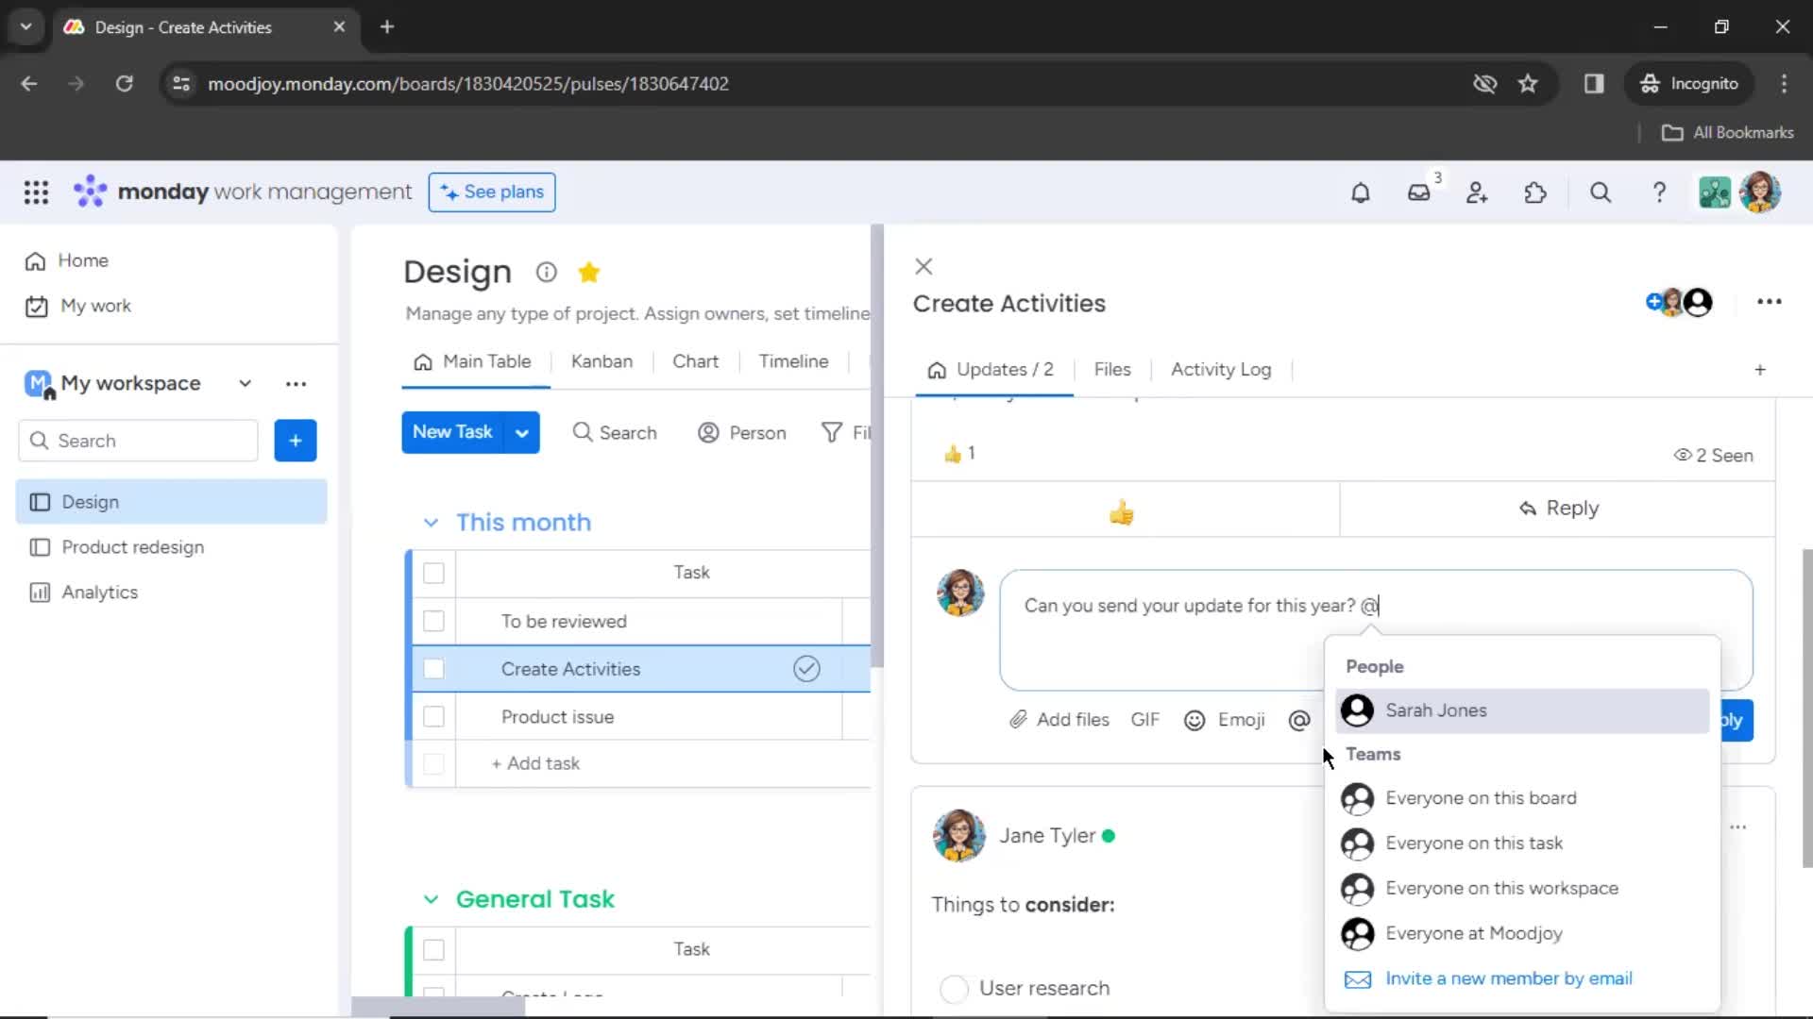Open the Emoji picker
This screenshot has height=1019, width=1813.
[x=1225, y=721]
